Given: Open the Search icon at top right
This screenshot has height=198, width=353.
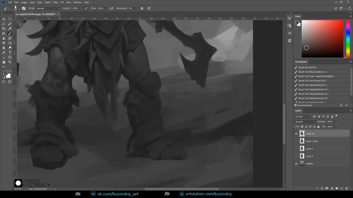Looking at the screenshot, I should pos(336,8).
